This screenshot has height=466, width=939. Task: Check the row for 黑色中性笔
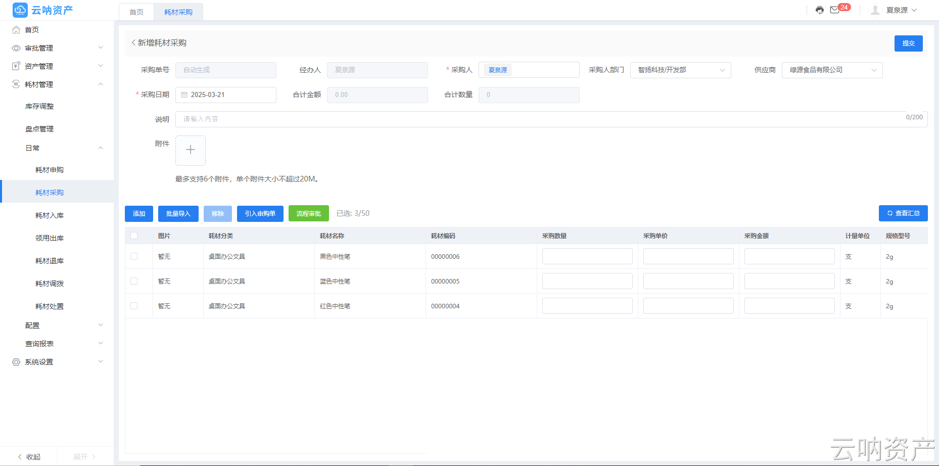134,256
